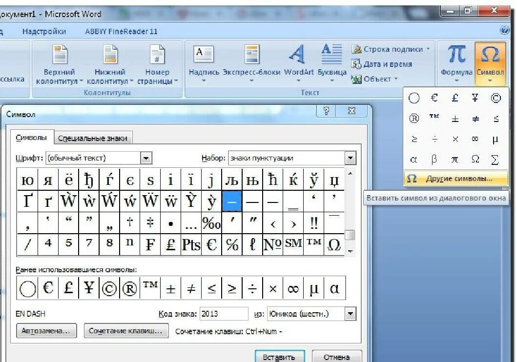Select the double dagger ‡ grid cell
The image size is (517, 362).
point(150,223)
